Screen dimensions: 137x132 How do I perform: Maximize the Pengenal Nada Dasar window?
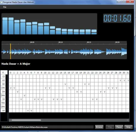(124, 1)
